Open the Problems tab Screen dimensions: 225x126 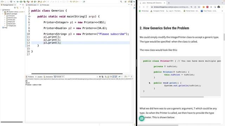click(x=30, y=77)
